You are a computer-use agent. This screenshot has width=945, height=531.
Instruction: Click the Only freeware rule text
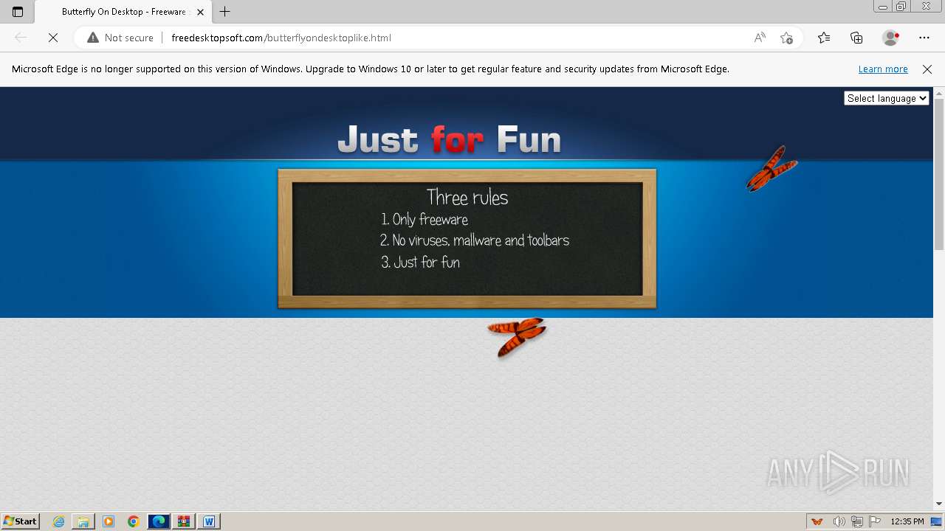click(x=425, y=219)
